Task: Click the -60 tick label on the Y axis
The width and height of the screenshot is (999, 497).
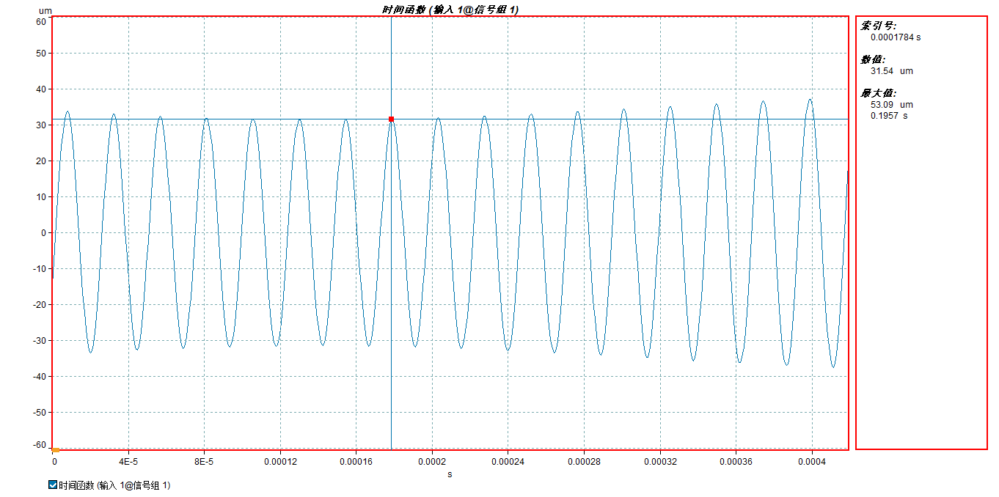Action: tap(39, 446)
